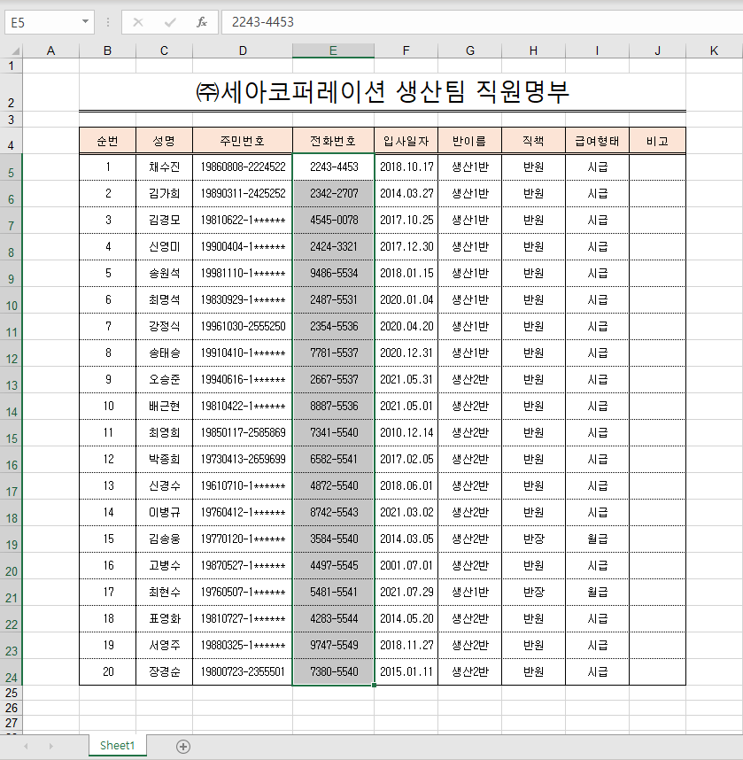Select the name cell 김가희
The image size is (743, 760).
164,193
